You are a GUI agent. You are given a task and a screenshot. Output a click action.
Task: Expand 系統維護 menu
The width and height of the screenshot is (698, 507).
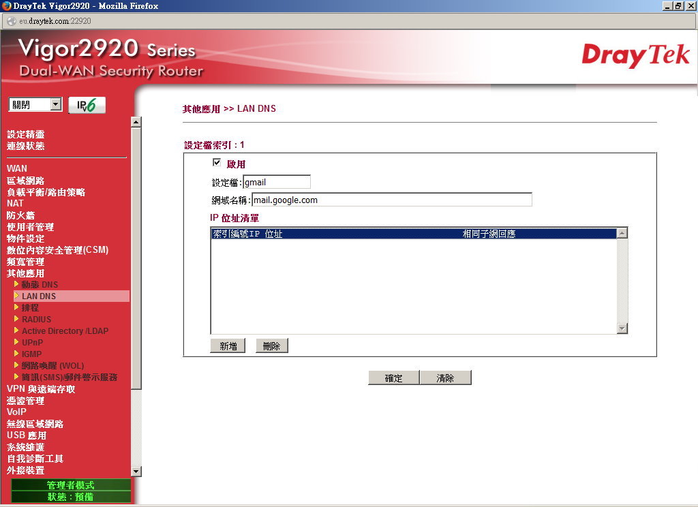(x=26, y=446)
